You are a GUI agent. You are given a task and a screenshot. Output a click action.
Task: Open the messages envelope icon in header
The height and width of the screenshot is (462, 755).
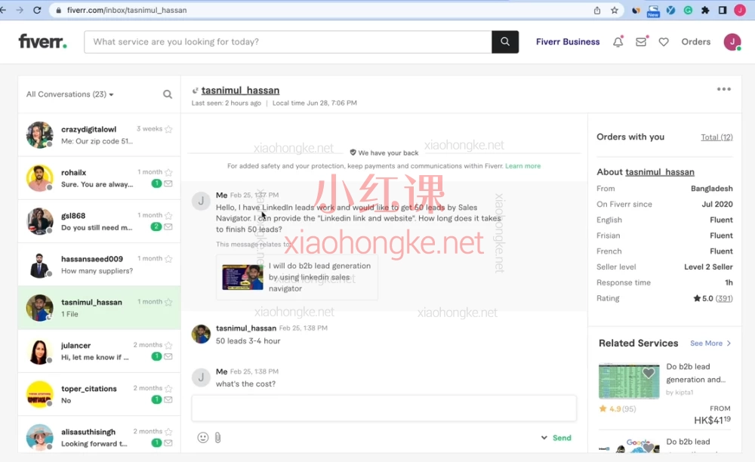641,42
